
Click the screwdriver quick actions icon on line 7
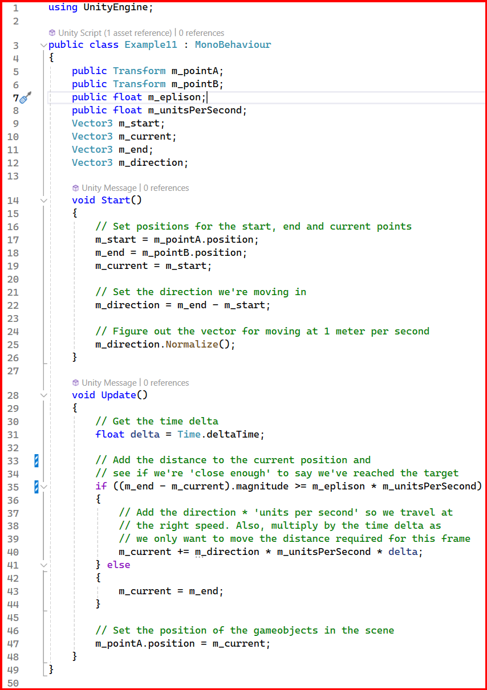coord(25,97)
